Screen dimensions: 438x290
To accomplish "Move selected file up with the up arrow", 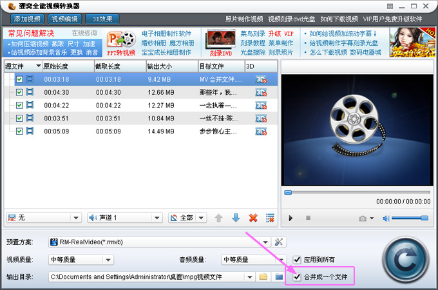I will [x=219, y=218].
